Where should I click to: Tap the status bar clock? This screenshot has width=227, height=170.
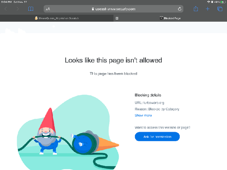coord(7,2)
